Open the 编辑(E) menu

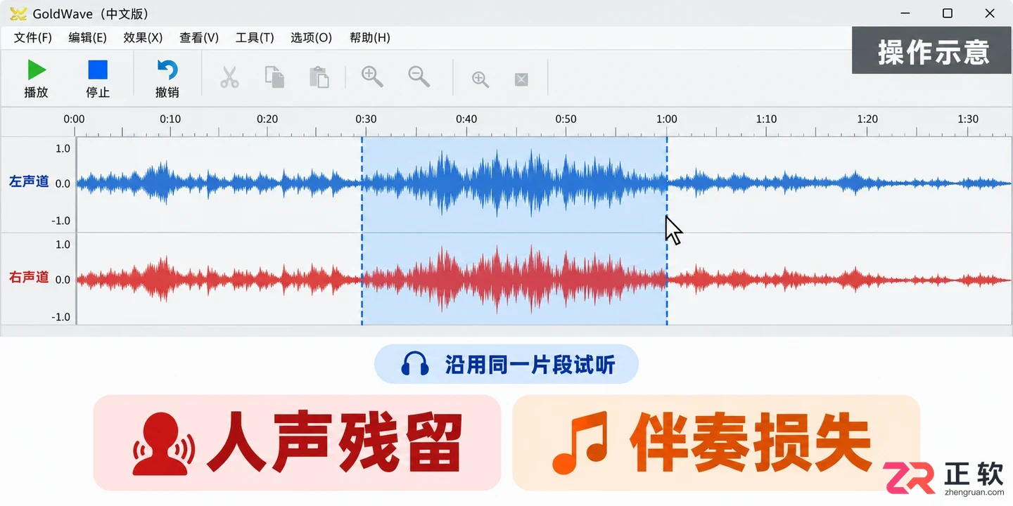87,38
